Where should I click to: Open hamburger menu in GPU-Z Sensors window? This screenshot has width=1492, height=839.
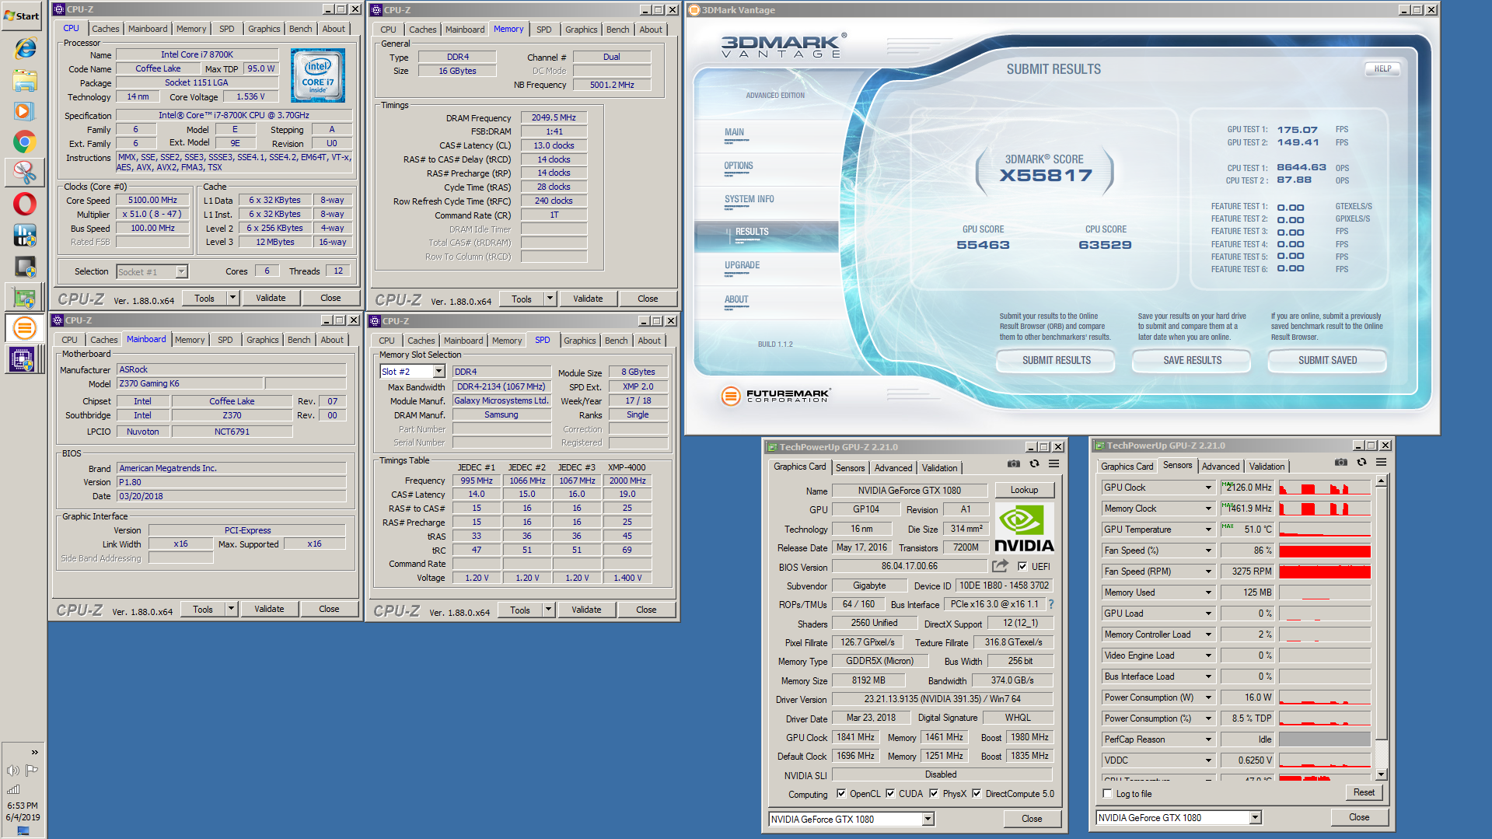pos(1381,462)
